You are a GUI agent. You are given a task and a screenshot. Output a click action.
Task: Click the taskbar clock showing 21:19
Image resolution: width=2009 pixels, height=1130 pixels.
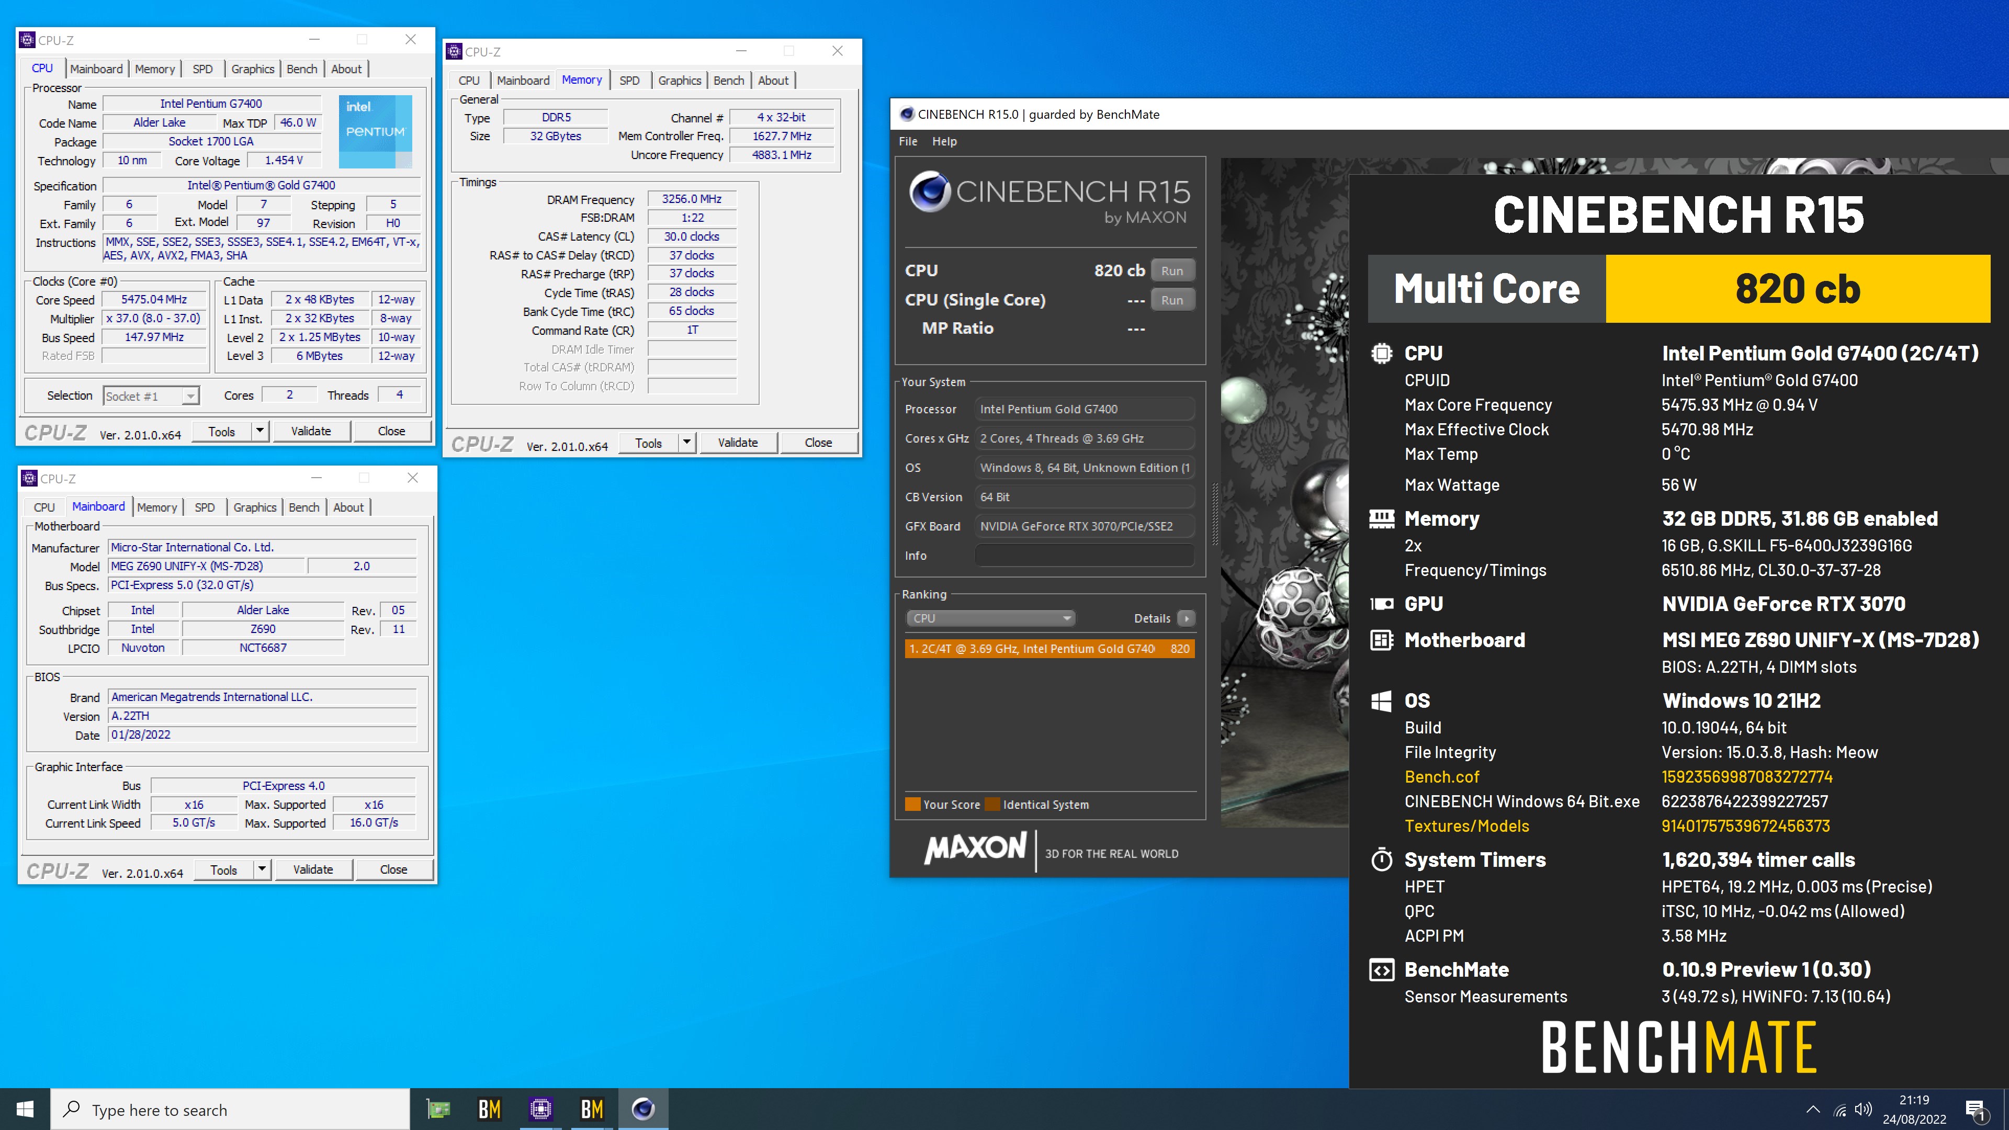1914,1109
